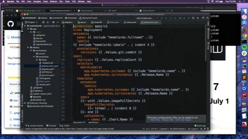Open the Navigate menu in menu bar

tap(37, 2)
